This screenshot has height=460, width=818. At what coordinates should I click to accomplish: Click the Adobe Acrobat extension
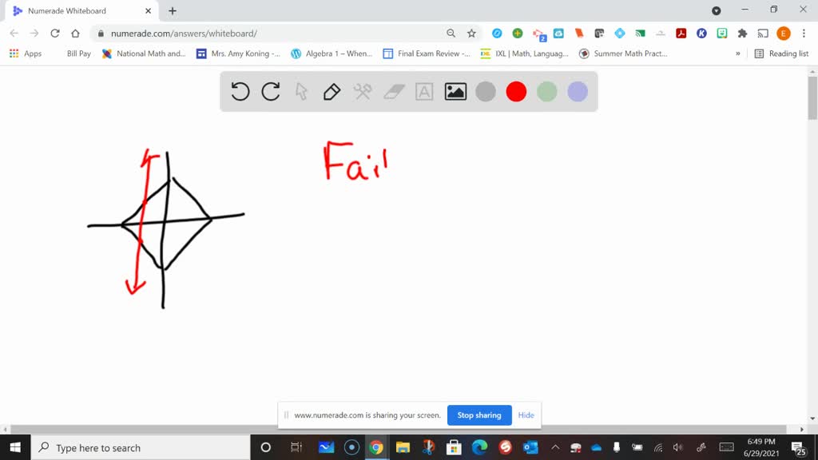tap(681, 34)
